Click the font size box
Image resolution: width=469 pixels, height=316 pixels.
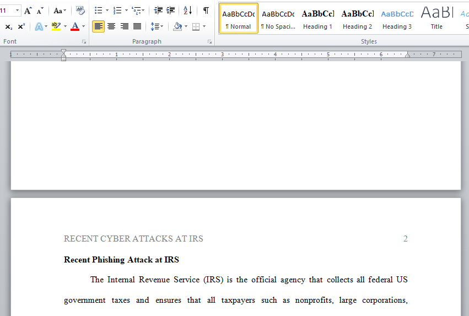7,11
